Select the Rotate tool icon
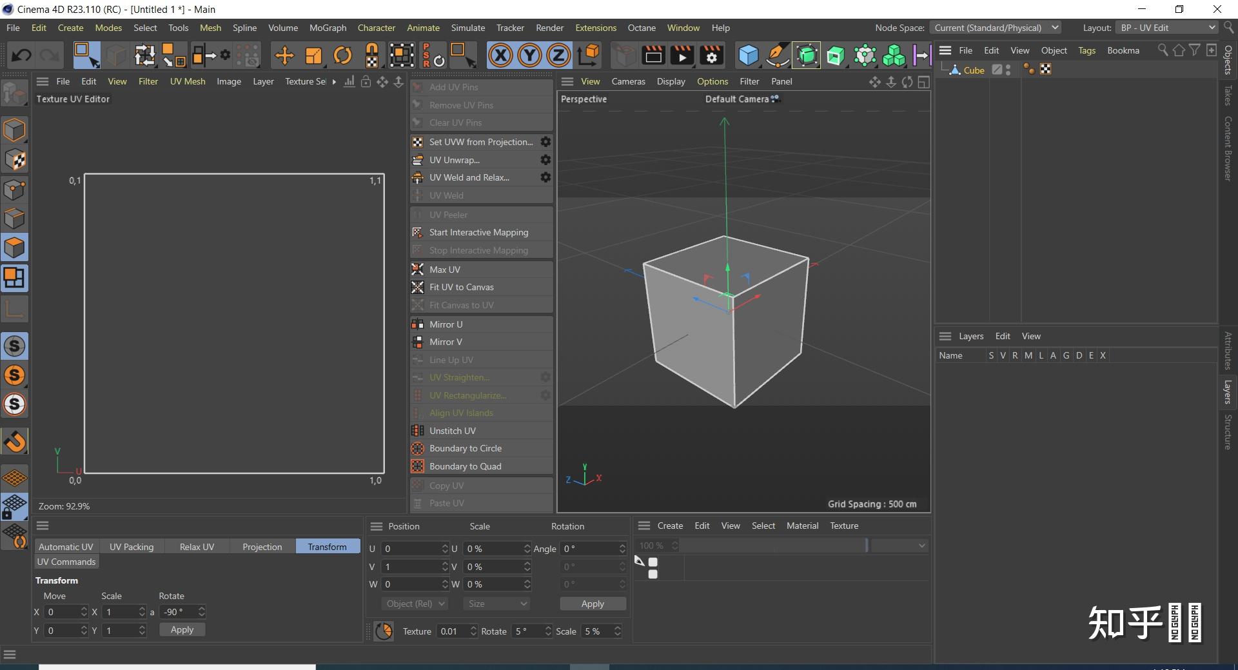 coord(342,56)
